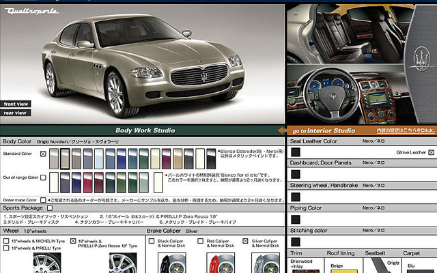437x273 pixels.
Task: Enable the Out of range Color checkbox
Action: click(x=43, y=177)
